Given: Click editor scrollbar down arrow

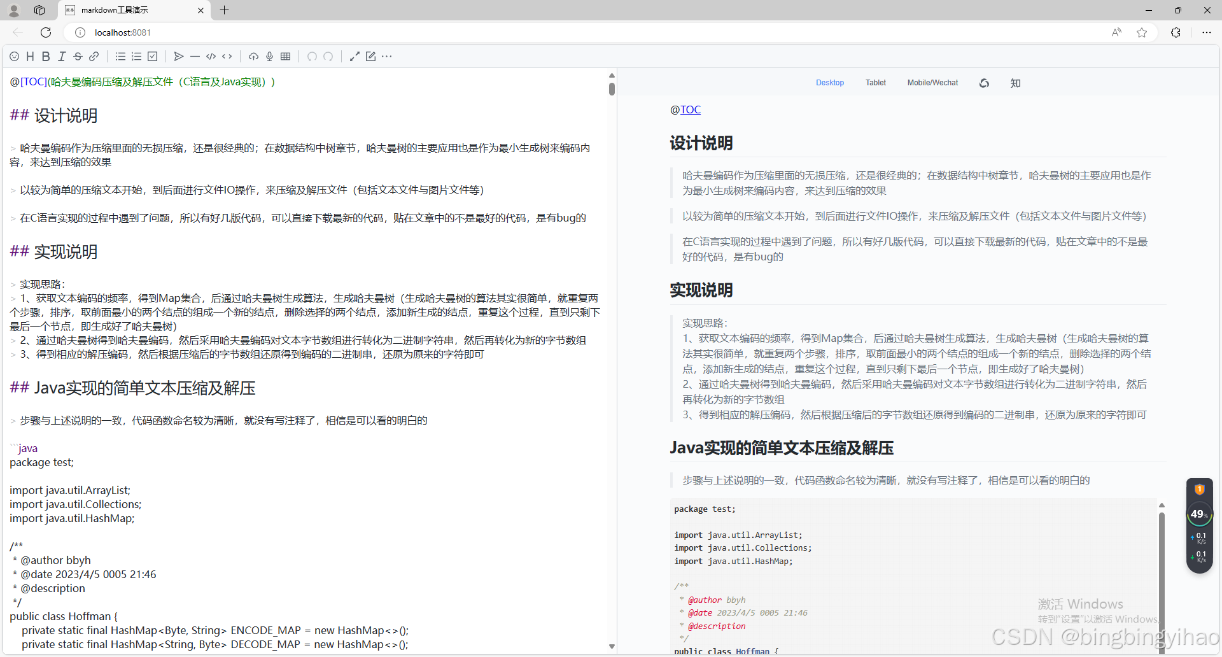Looking at the screenshot, I should [612, 646].
